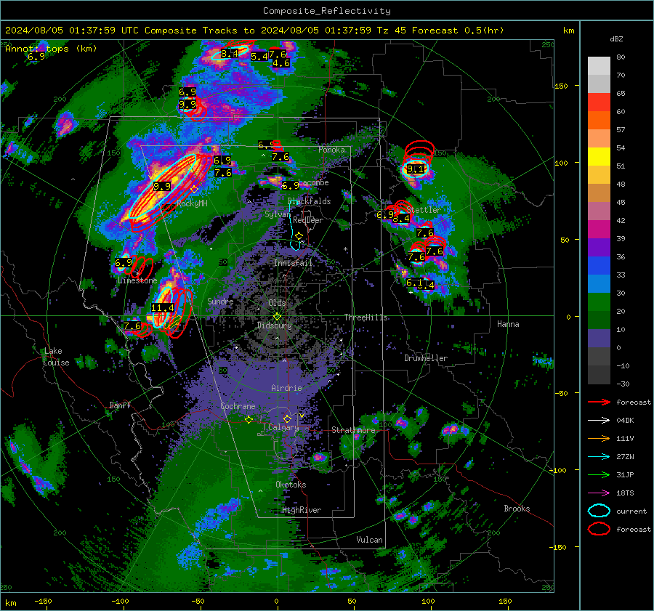The width and height of the screenshot is (654, 611).
Task: Click the bright green 20-30 dBZ color swatch
Action: point(599,302)
